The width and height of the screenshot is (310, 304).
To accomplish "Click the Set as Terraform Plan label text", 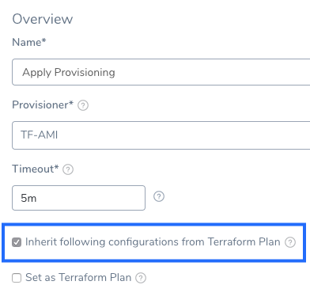I will (x=78, y=278).
